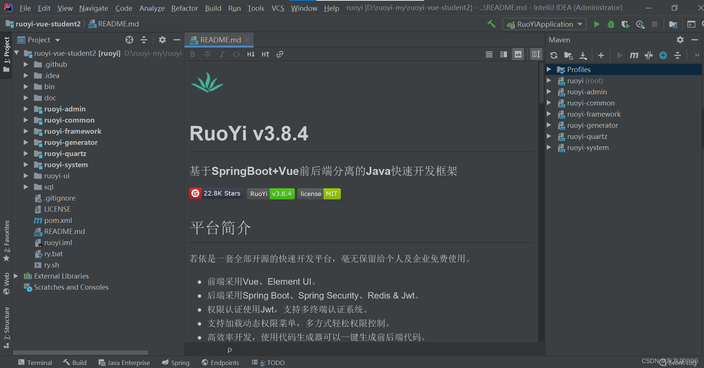Expand Profiles in Maven panel
Image resolution: width=704 pixels, height=368 pixels.
tap(549, 69)
